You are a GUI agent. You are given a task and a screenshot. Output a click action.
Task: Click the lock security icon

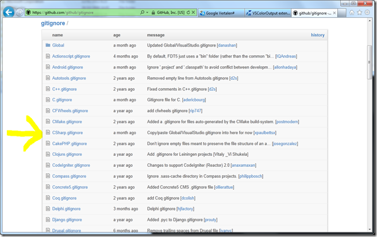pos(153,13)
